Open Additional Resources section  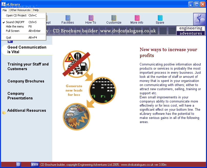click(27, 110)
